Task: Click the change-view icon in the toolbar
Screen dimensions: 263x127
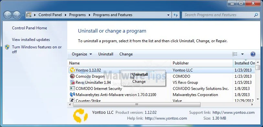Action: click(235, 54)
